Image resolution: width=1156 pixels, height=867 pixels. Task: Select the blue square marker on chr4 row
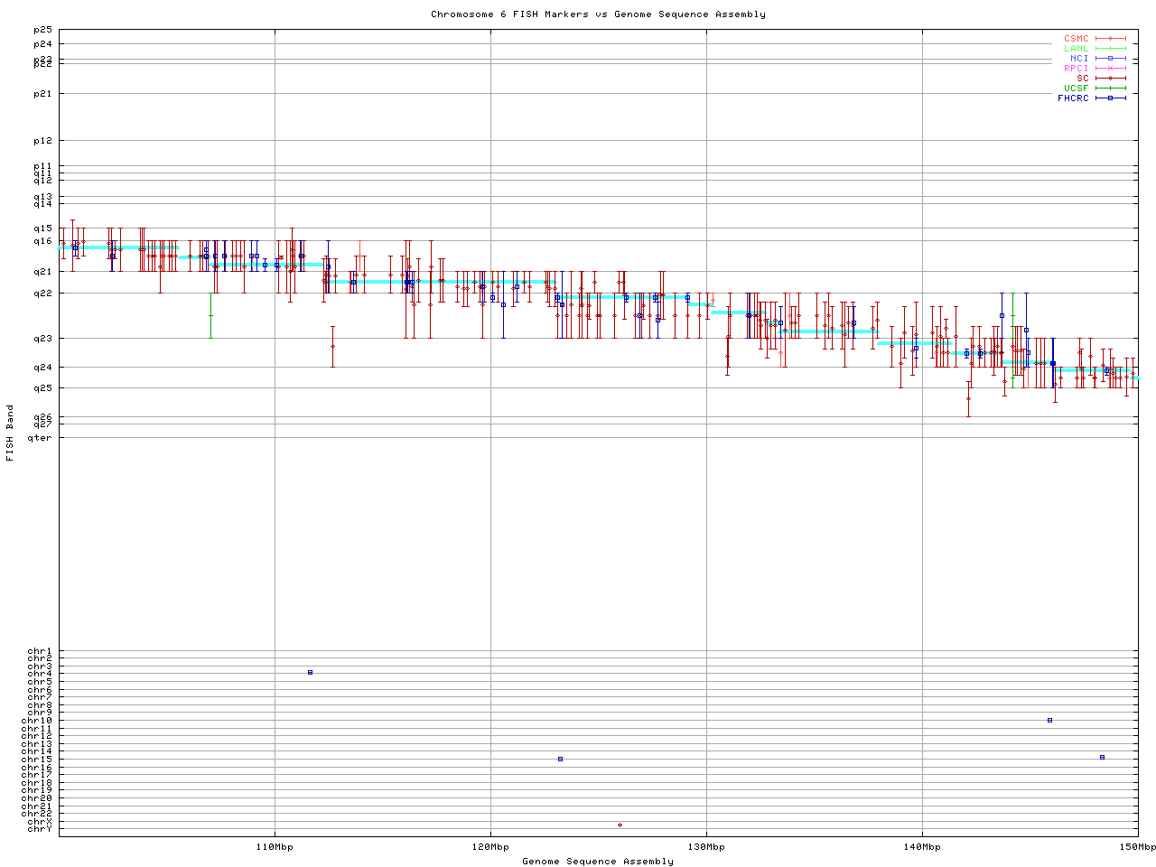310,673
